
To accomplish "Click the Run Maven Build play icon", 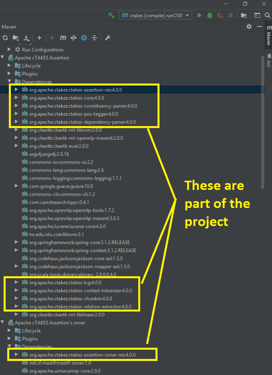I will (x=53, y=38).
